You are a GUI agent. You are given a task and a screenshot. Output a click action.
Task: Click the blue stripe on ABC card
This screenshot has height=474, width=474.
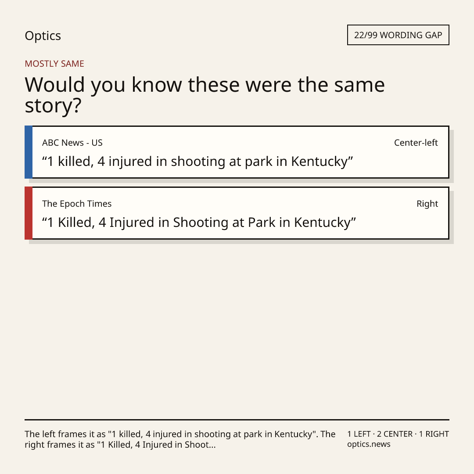click(29, 152)
